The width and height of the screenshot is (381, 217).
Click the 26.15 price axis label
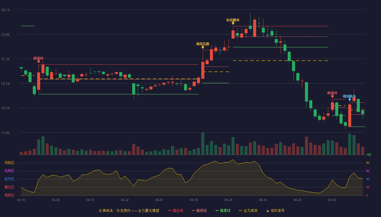(5, 10)
